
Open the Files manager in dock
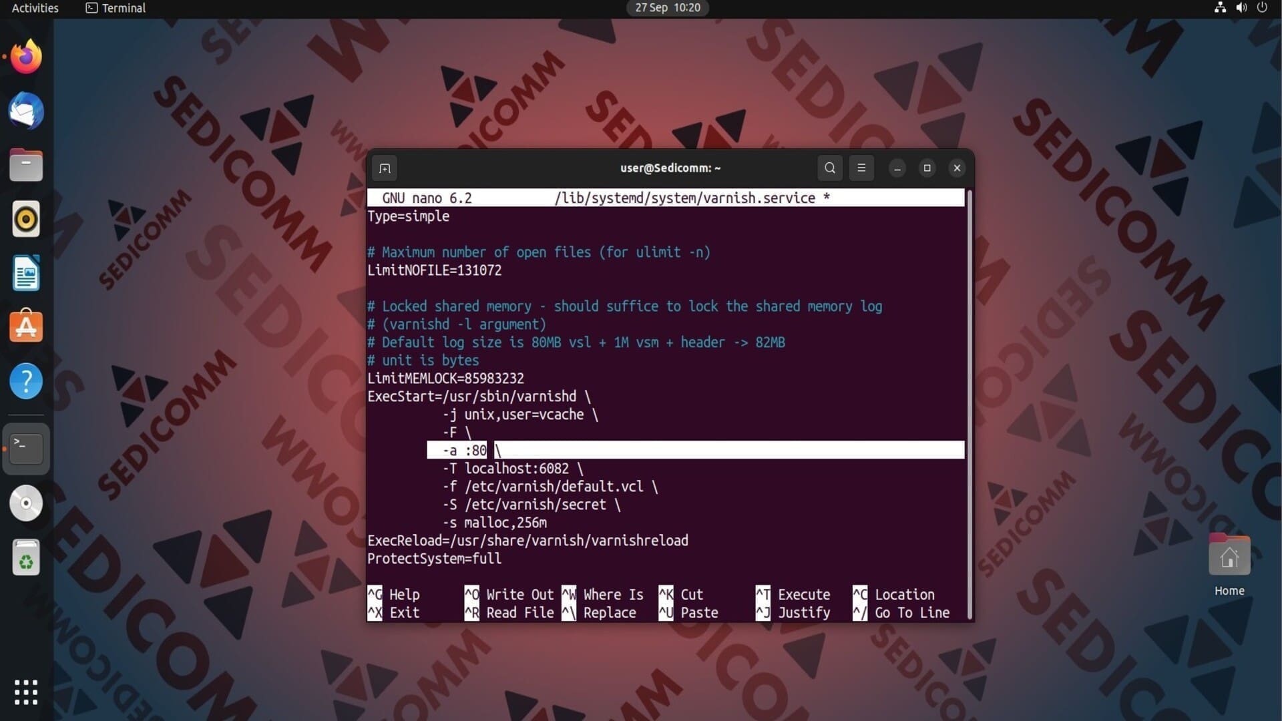point(26,165)
